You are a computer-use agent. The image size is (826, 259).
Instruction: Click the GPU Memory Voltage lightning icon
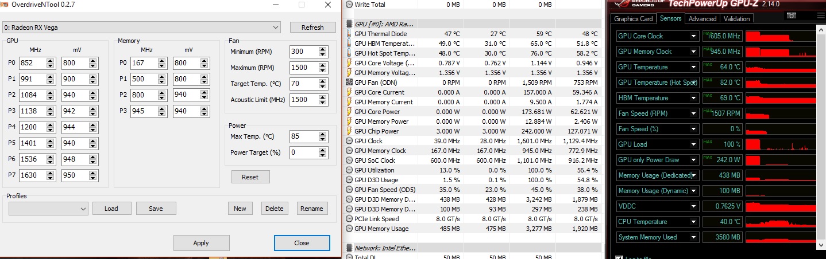click(x=349, y=73)
